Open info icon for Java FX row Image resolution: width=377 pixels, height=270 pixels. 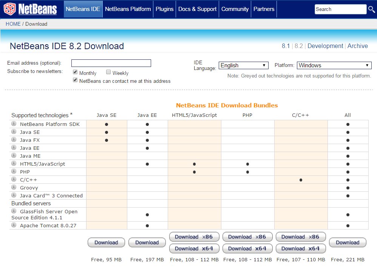[x=14, y=140]
